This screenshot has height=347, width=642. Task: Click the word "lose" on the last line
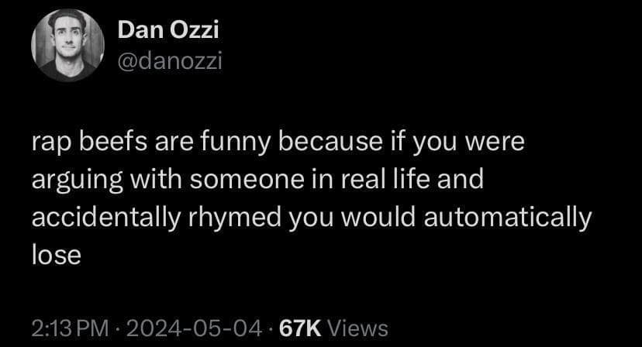[56, 255]
